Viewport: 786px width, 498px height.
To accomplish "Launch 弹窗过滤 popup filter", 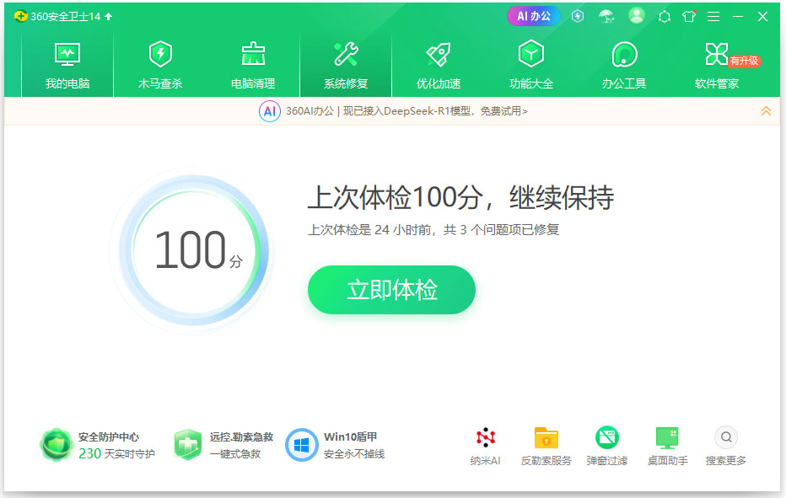I will [x=607, y=446].
